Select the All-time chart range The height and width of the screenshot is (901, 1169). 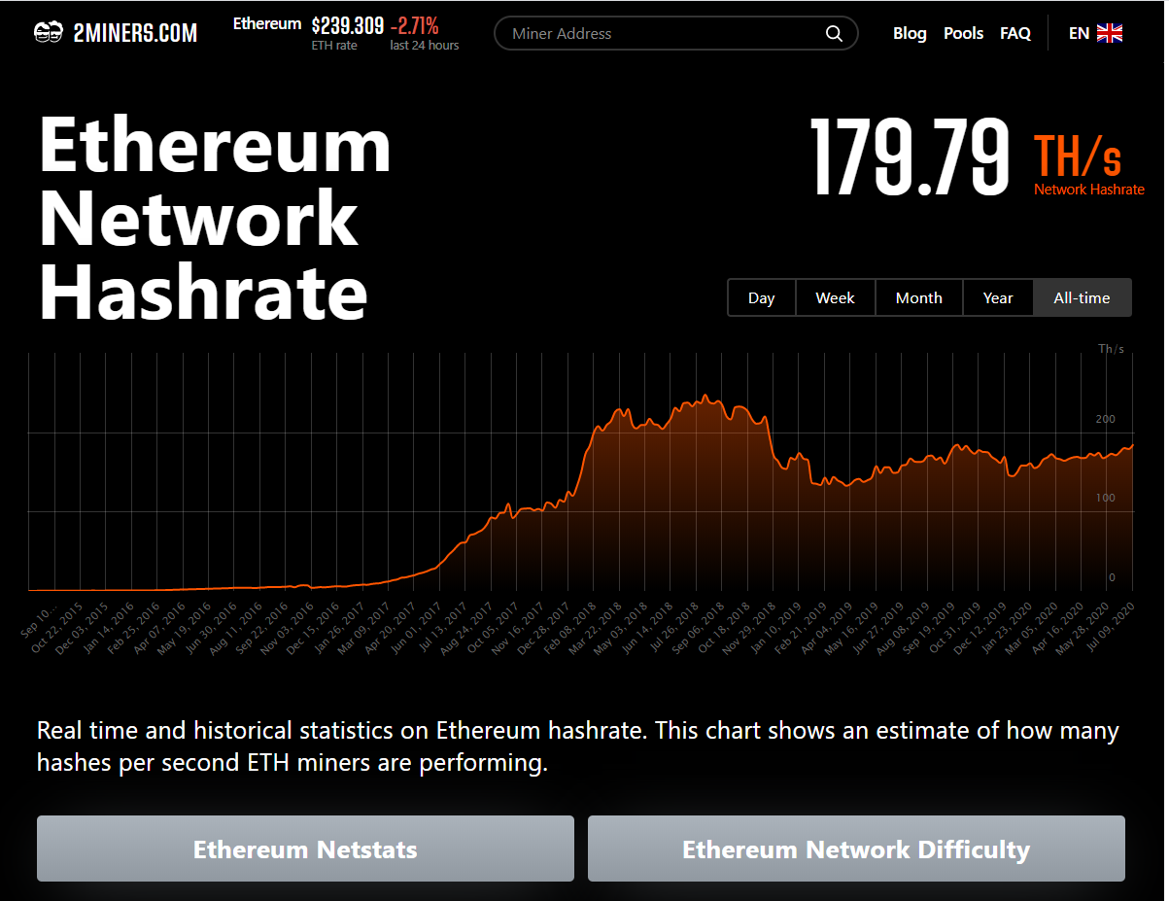[x=1083, y=297]
